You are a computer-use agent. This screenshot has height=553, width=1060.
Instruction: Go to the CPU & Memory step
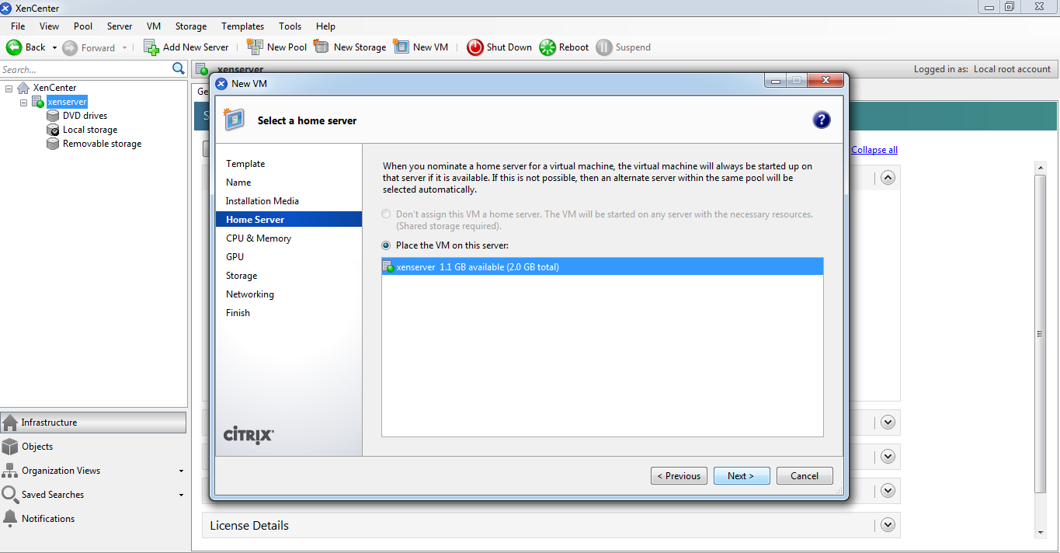click(x=259, y=238)
